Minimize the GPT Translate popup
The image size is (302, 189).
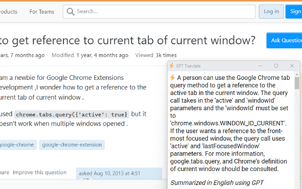point(260,66)
